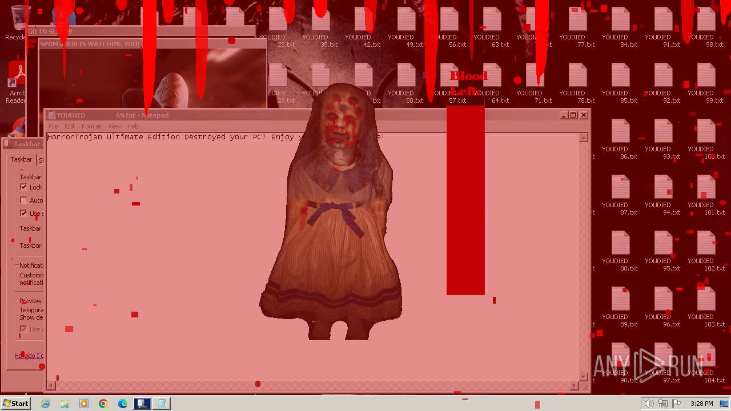Open Notepad's Help menu
The image size is (731, 411).
(x=133, y=126)
